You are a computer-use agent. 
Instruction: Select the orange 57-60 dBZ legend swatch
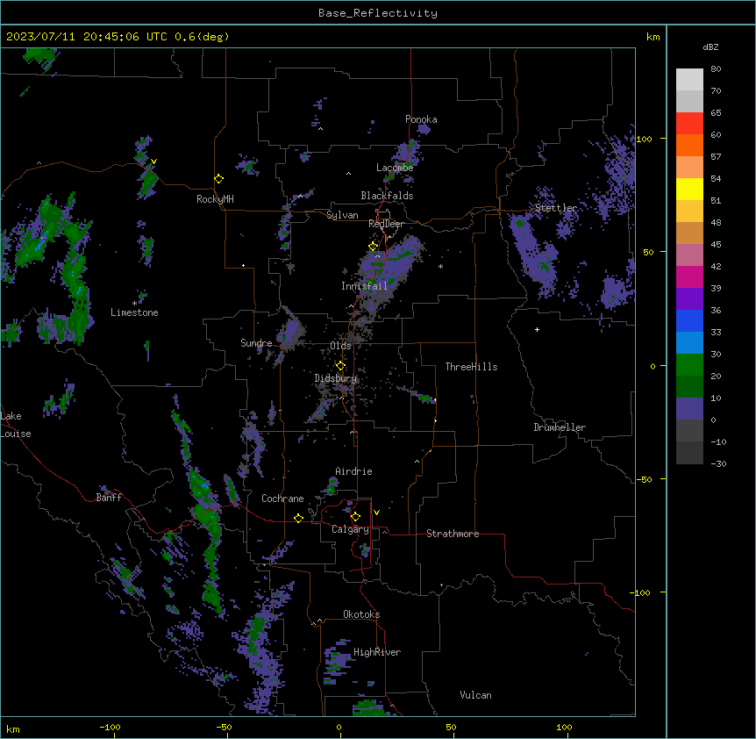point(689,145)
